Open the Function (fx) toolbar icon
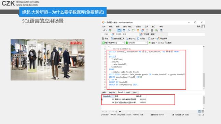221x124 pixels. click(x=128, y=30)
